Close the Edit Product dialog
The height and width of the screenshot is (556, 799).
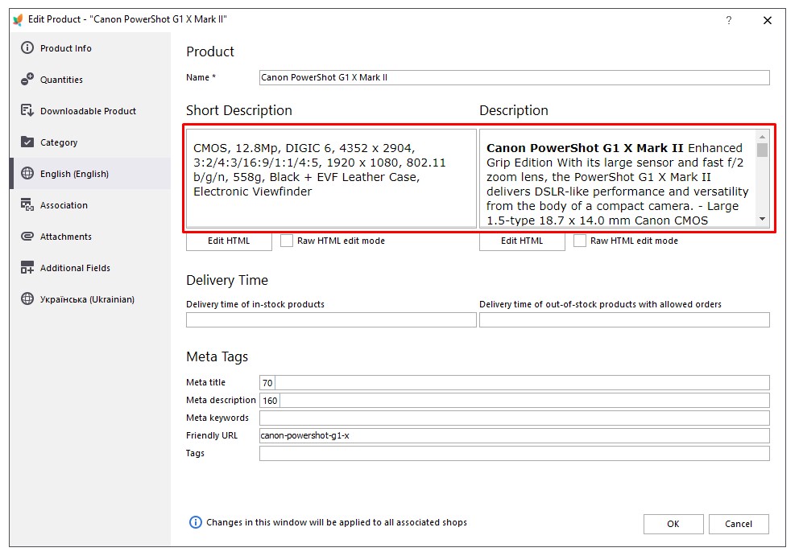[768, 20]
